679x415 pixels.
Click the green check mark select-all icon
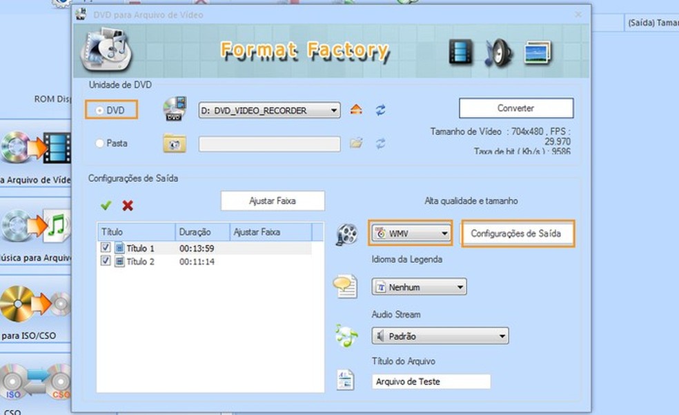pos(106,205)
